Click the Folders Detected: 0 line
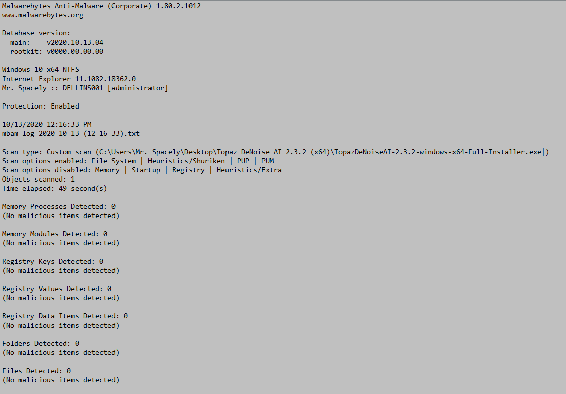This screenshot has height=394, width=566. (41, 343)
